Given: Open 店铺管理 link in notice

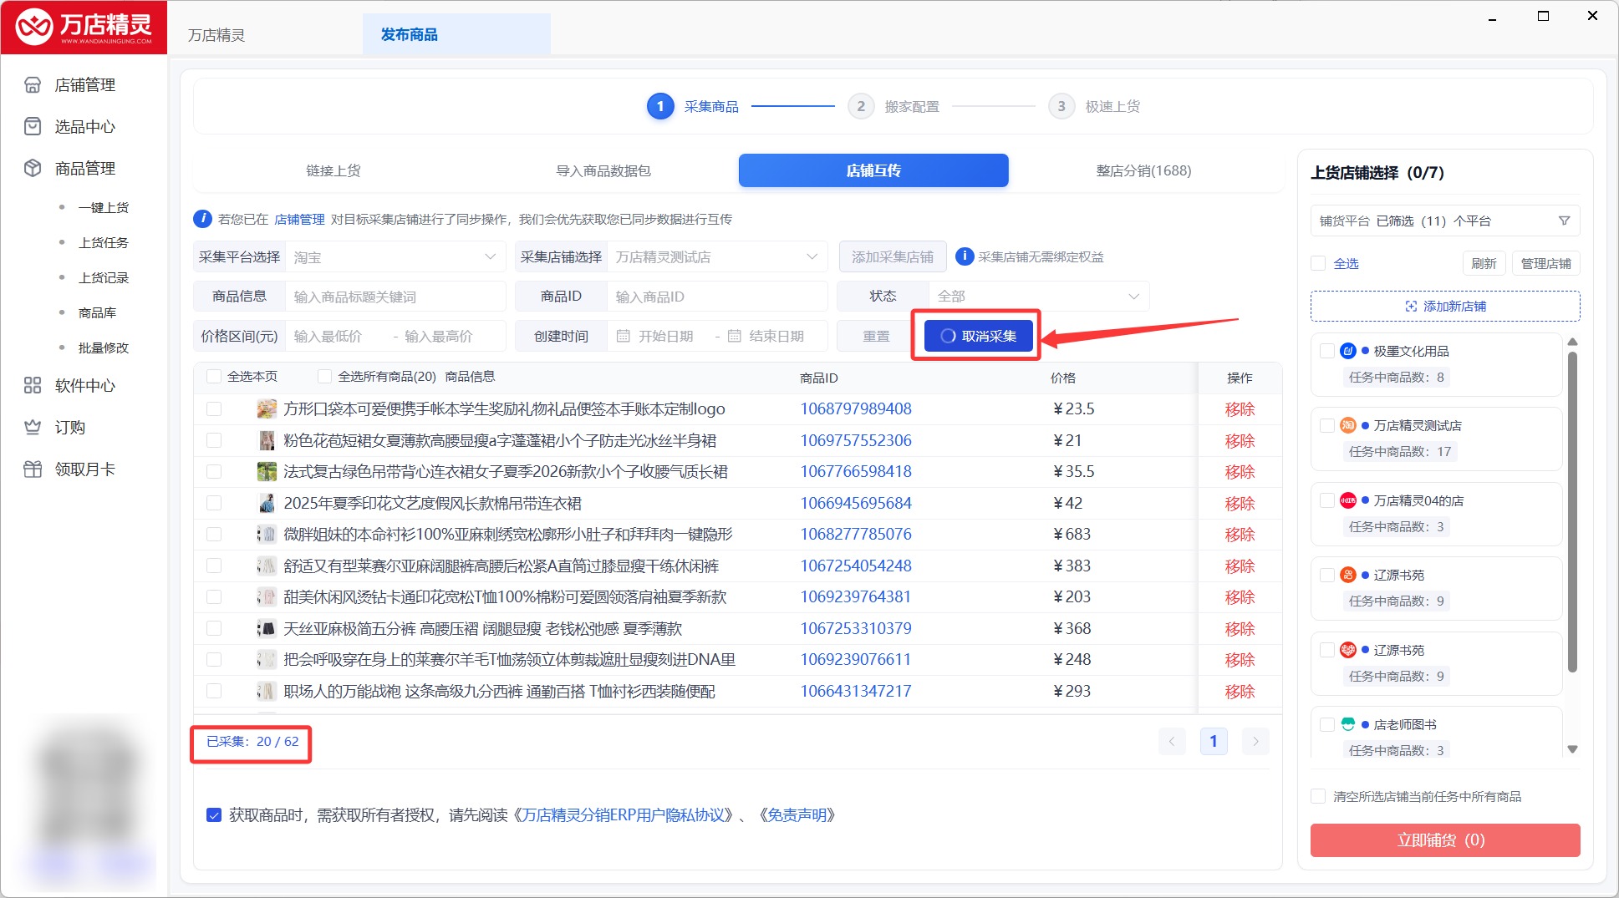Looking at the screenshot, I should [299, 219].
